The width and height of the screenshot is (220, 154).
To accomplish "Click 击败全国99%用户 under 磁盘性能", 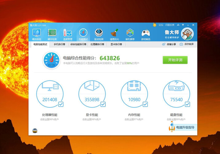I will (x=176, y=120).
